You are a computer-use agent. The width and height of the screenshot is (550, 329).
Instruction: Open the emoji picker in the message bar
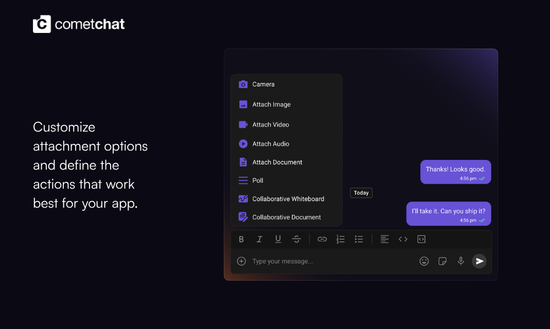[424, 261]
